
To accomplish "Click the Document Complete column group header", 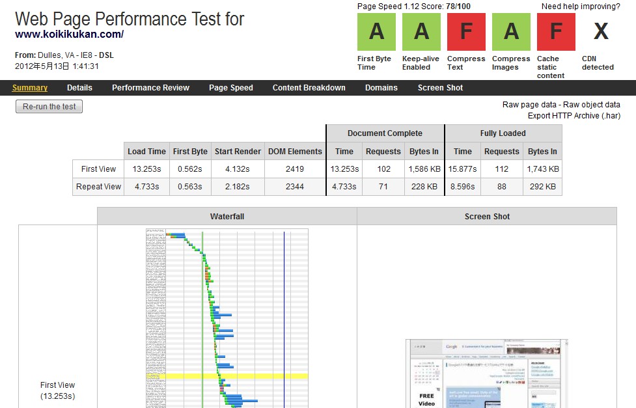I will (x=385, y=133).
